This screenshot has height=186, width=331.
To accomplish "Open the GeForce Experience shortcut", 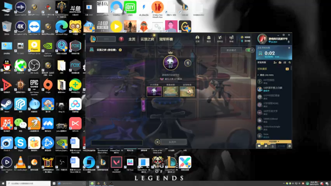I will coord(48,48).
